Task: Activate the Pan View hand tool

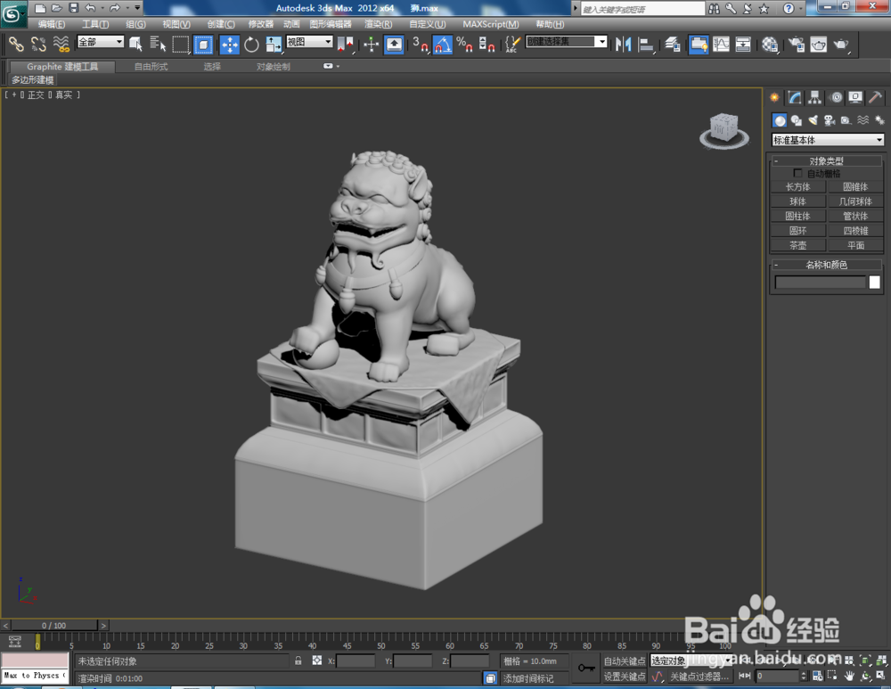Action: coord(849,676)
